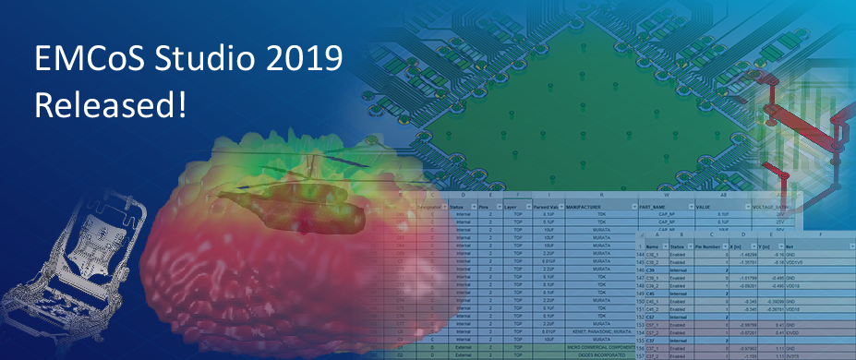Open the Layer column filter dropdown

tap(528, 207)
